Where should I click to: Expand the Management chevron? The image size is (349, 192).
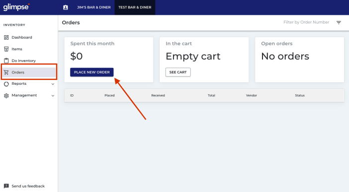click(53, 96)
